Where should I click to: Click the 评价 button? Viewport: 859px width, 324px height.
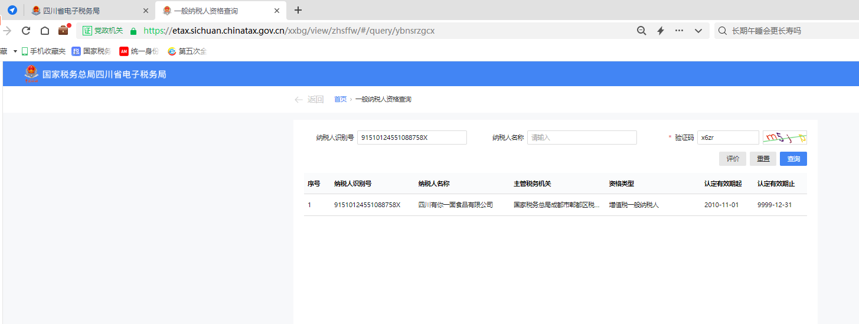click(x=732, y=159)
